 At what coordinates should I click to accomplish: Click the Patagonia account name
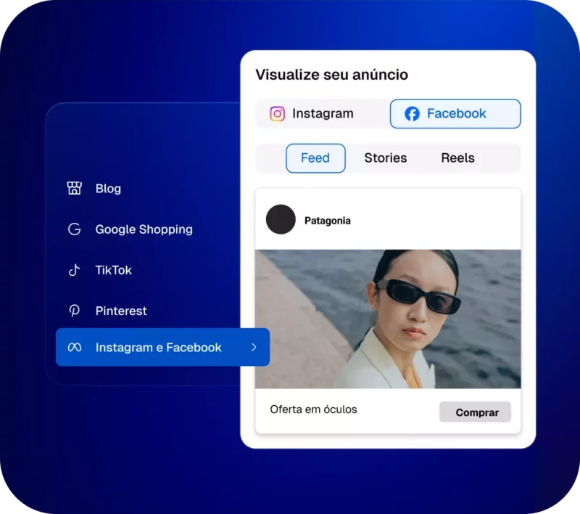tap(327, 221)
